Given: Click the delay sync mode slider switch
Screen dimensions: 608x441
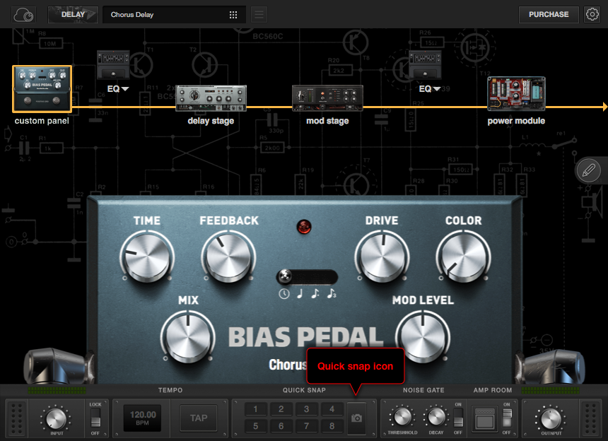Looking at the screenshot, I should pos(307,277).
